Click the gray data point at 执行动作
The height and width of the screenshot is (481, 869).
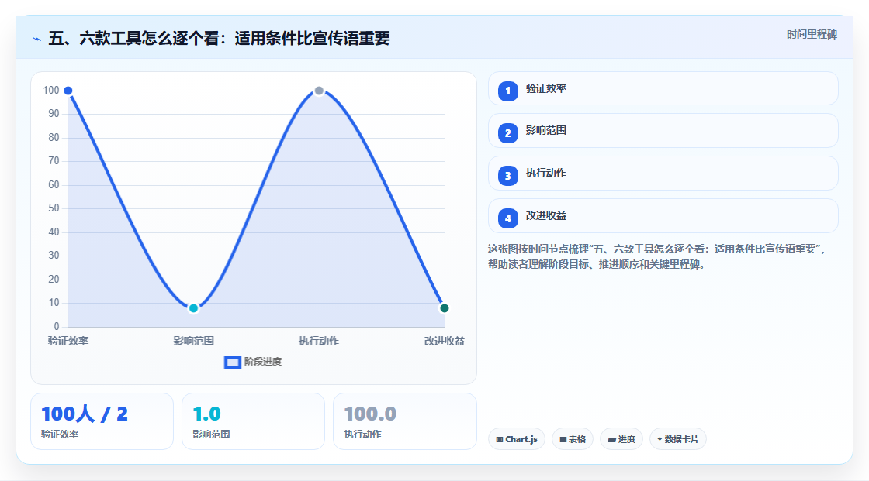coord(319,91)
